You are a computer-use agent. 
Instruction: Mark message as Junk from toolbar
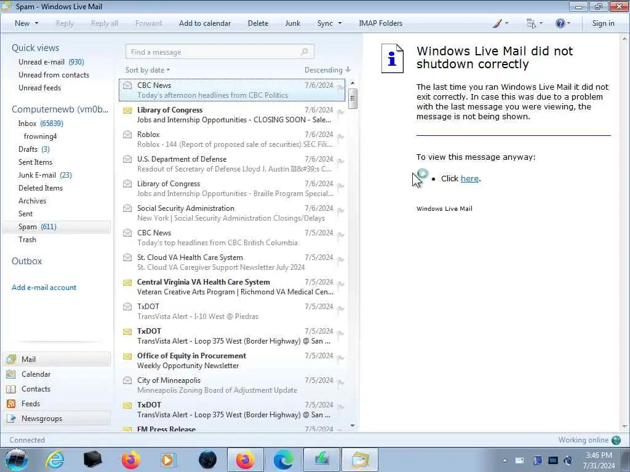pos(292,23)
